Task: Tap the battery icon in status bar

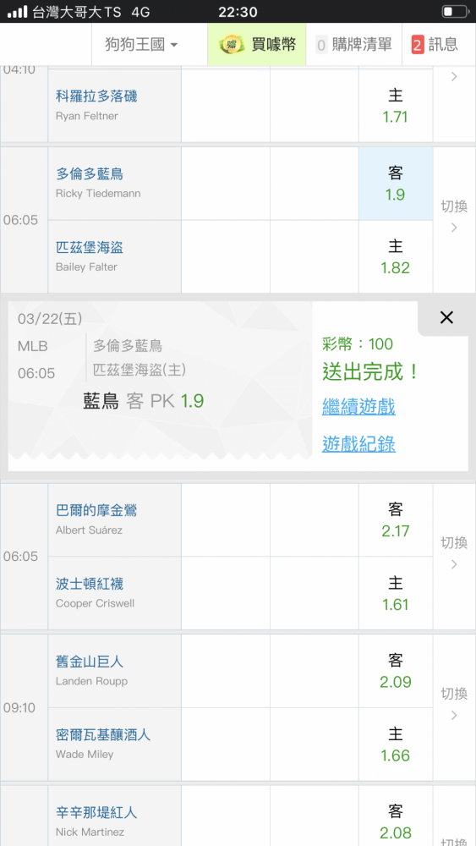Action: [455, 11]
